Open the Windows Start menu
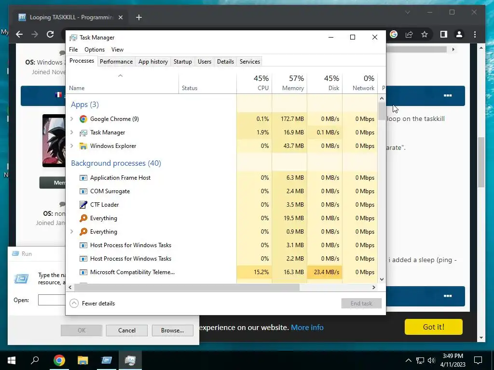494x370 pixels. coord(12,360)
